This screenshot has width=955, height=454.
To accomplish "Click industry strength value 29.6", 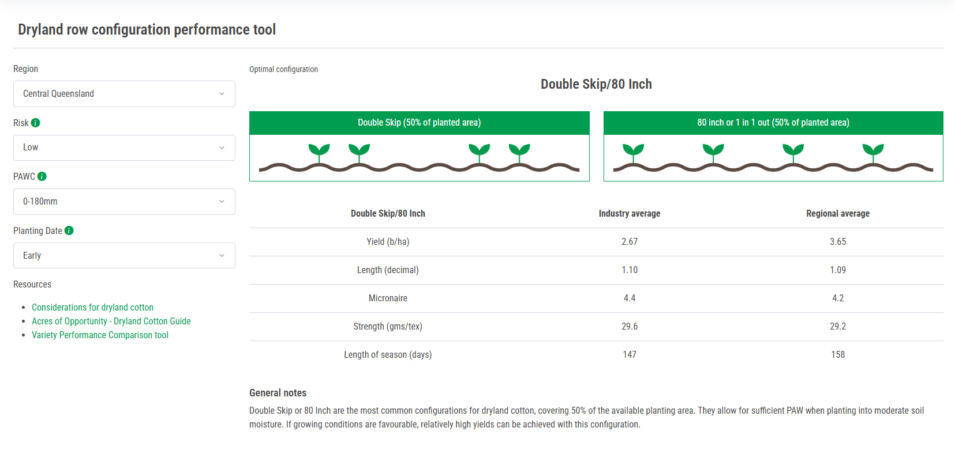I will point(630,326).
